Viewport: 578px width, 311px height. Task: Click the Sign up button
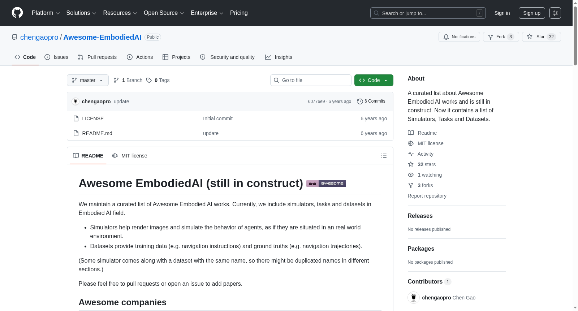point(532,13)
